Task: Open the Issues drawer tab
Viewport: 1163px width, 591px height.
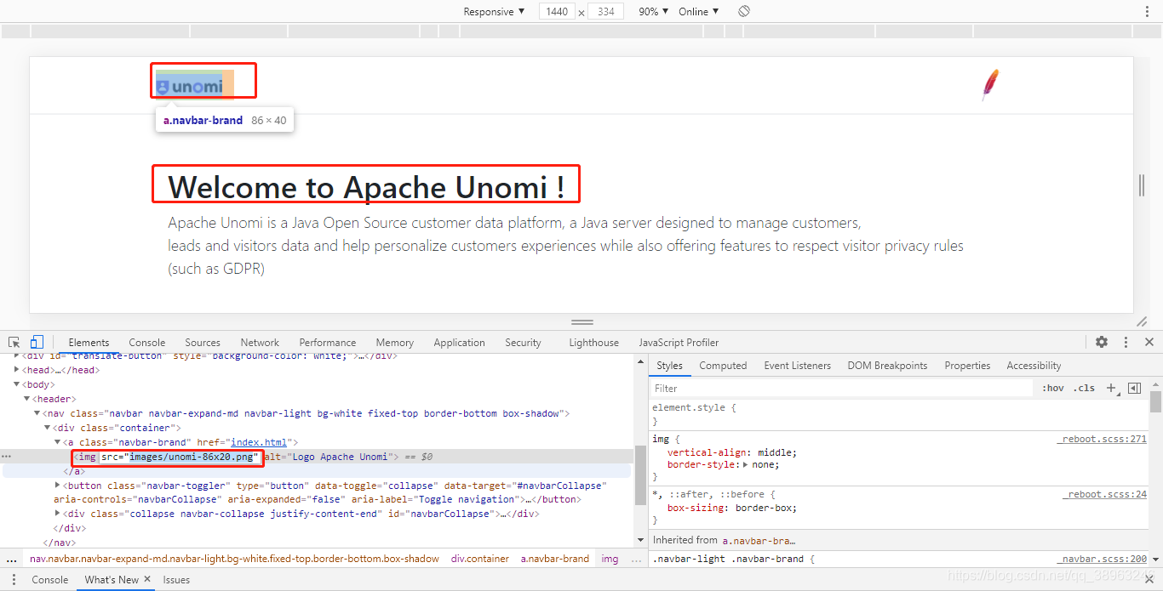Action: pyautogui.click(x=176, y=579)
